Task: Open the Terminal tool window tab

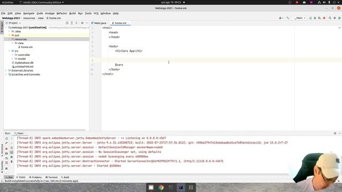Action: (x=51, y=177)
